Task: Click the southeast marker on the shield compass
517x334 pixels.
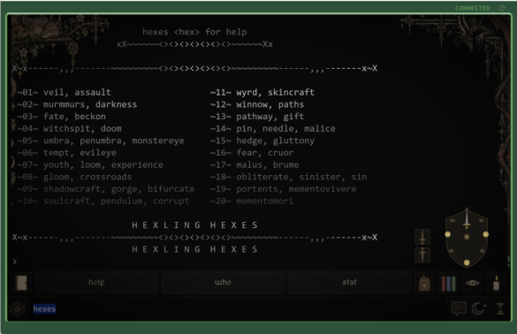Action: click(482, 251)
